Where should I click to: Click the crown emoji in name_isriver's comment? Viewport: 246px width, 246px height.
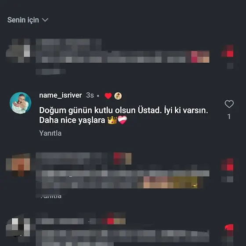pos(112,120)
